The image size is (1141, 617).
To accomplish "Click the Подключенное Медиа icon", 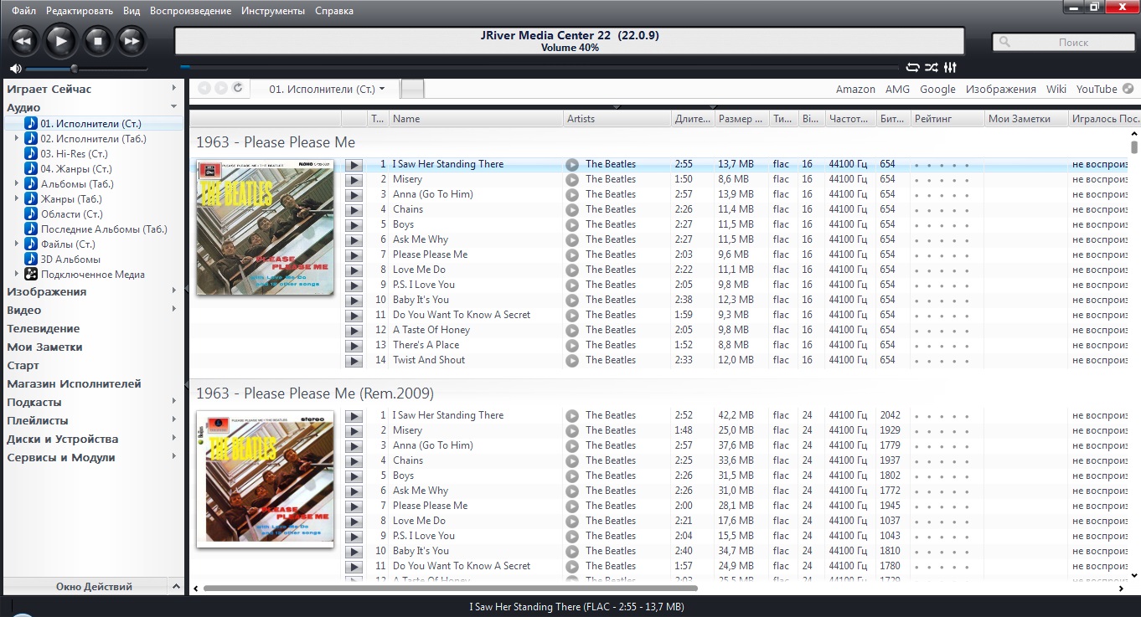I will (31, 275).
